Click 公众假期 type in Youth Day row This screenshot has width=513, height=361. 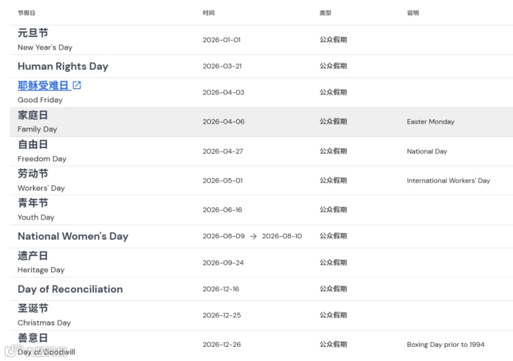[x=333, y=210]
